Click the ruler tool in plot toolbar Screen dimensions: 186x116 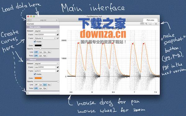coord(150,24)
